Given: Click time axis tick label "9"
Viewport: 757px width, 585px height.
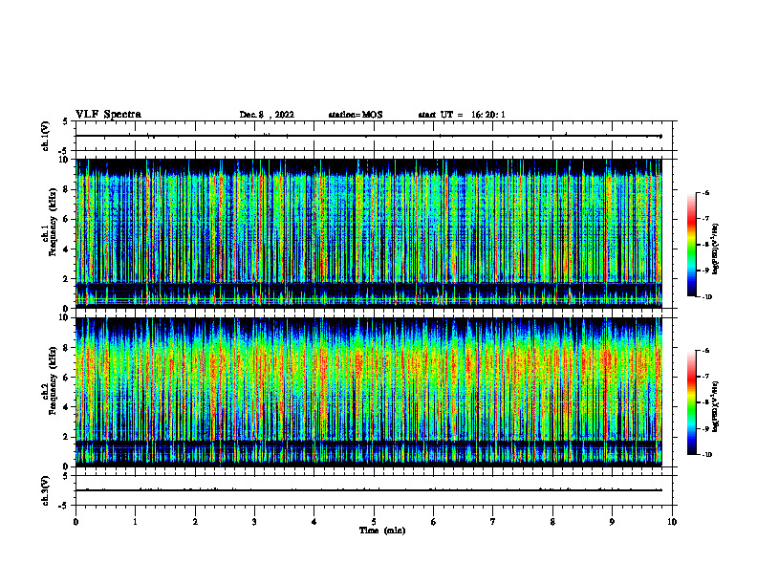Looking at the screenshot, I should click(x=612, y=522).
